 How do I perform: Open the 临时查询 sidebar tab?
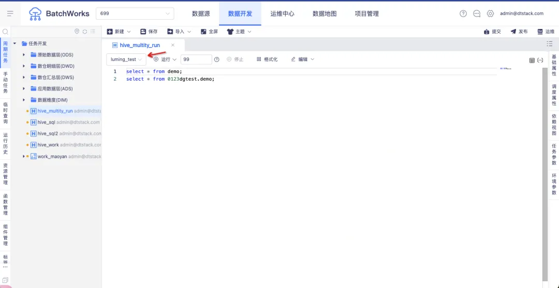pos(5,113)
